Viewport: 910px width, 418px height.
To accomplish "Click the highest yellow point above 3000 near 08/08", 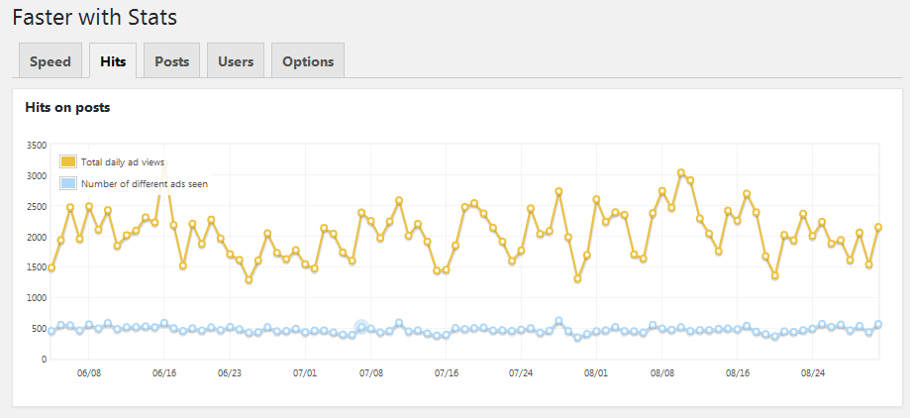I will click(x=681, y=173).
